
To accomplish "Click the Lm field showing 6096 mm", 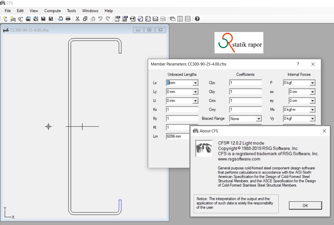I will click(178, 136).
